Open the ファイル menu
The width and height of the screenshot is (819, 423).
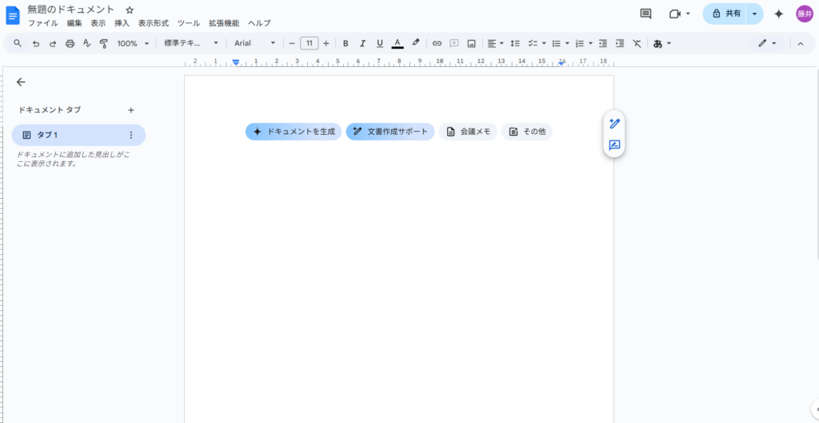click(43, 23)
